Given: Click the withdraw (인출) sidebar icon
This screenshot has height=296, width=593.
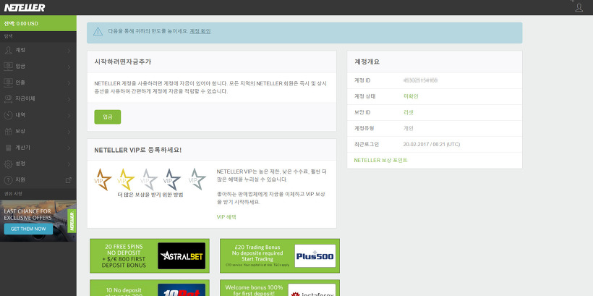Looking at the screenshot, I should pyautogui.click(x=9, y=83).
